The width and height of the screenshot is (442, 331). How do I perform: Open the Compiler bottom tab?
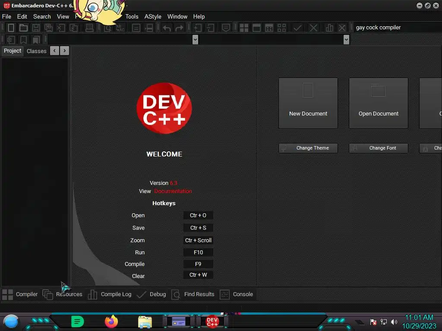(x=20, y=294)
